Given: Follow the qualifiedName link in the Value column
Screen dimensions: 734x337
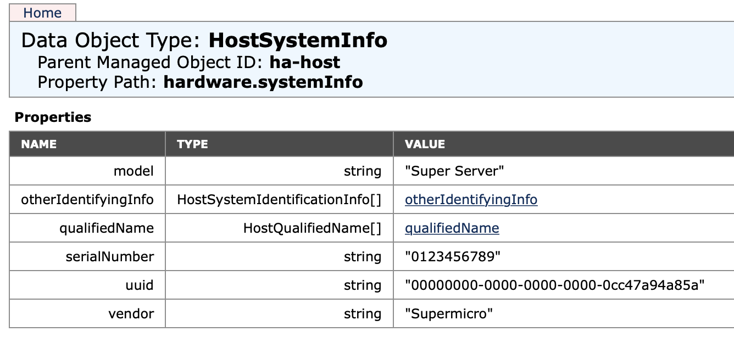Looking at the screenshot, I should 452,228.
